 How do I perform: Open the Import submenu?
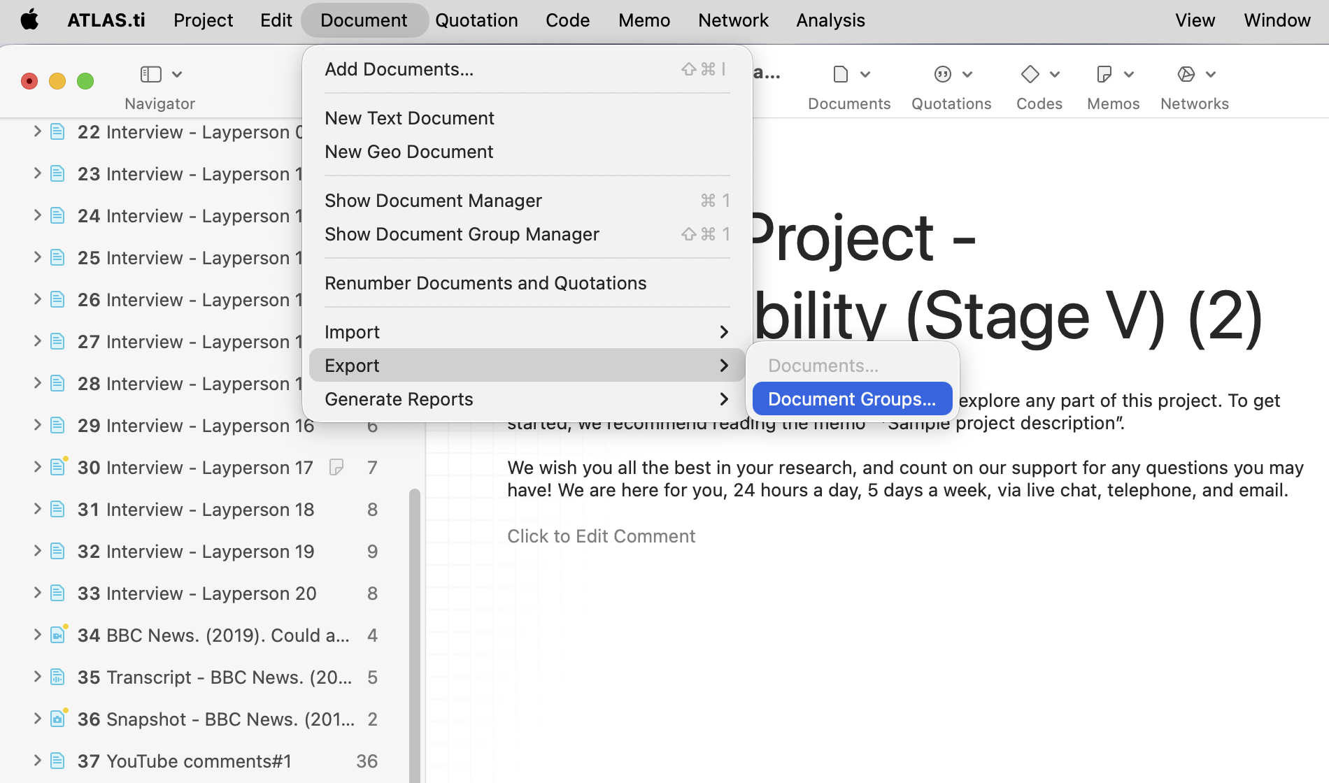coord(527,332)
